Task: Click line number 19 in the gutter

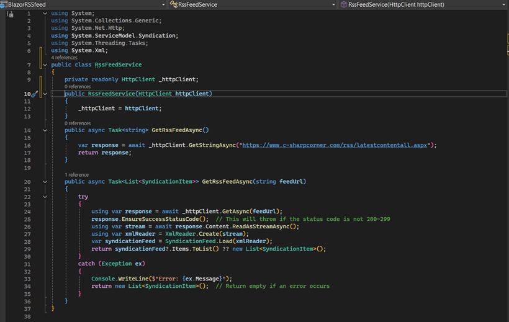Action: click(27, 168)
